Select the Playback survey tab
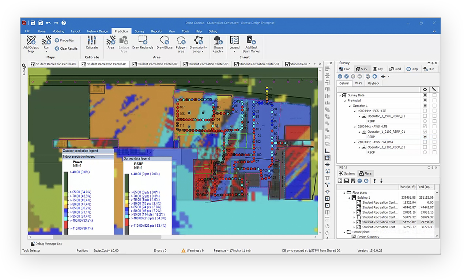 pos(373,83)
